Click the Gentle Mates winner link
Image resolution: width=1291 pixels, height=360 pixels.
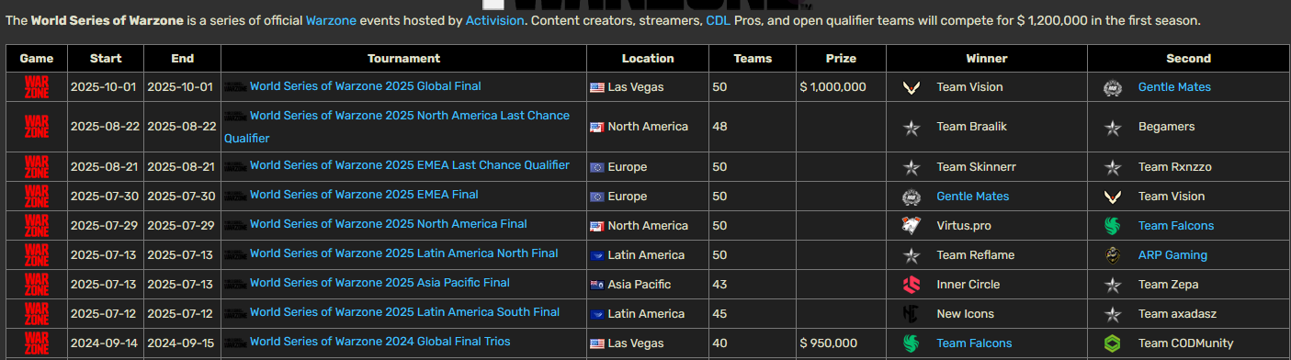coord(973,197)
